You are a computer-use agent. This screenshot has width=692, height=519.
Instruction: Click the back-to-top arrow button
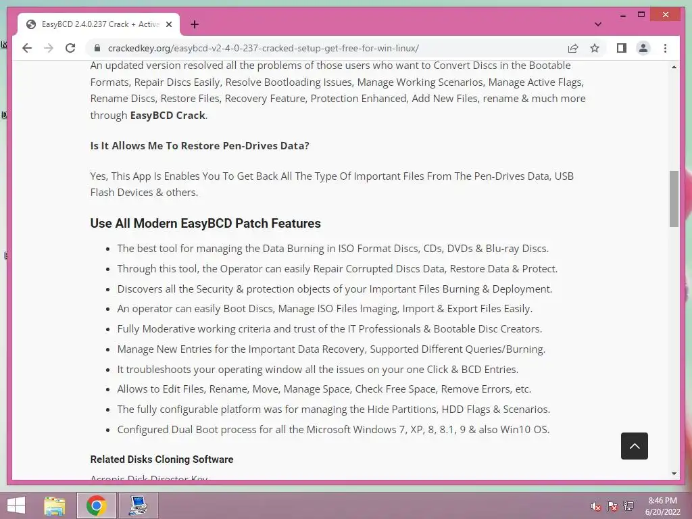(x=634, y=446)
